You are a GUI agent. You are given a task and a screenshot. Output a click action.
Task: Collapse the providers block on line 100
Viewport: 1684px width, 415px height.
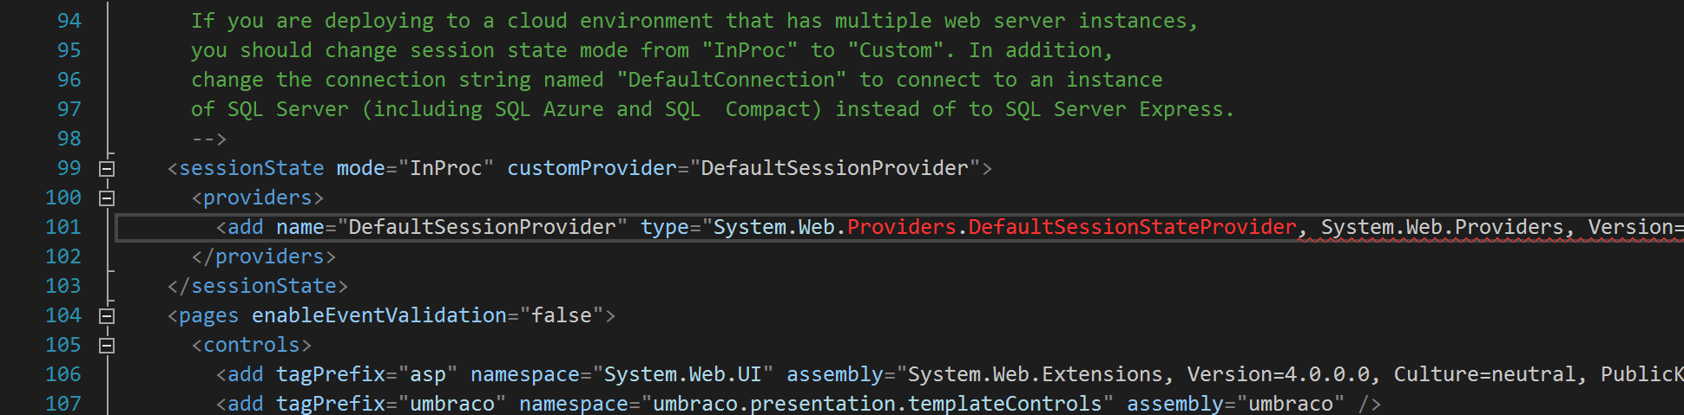click(107, 198)
